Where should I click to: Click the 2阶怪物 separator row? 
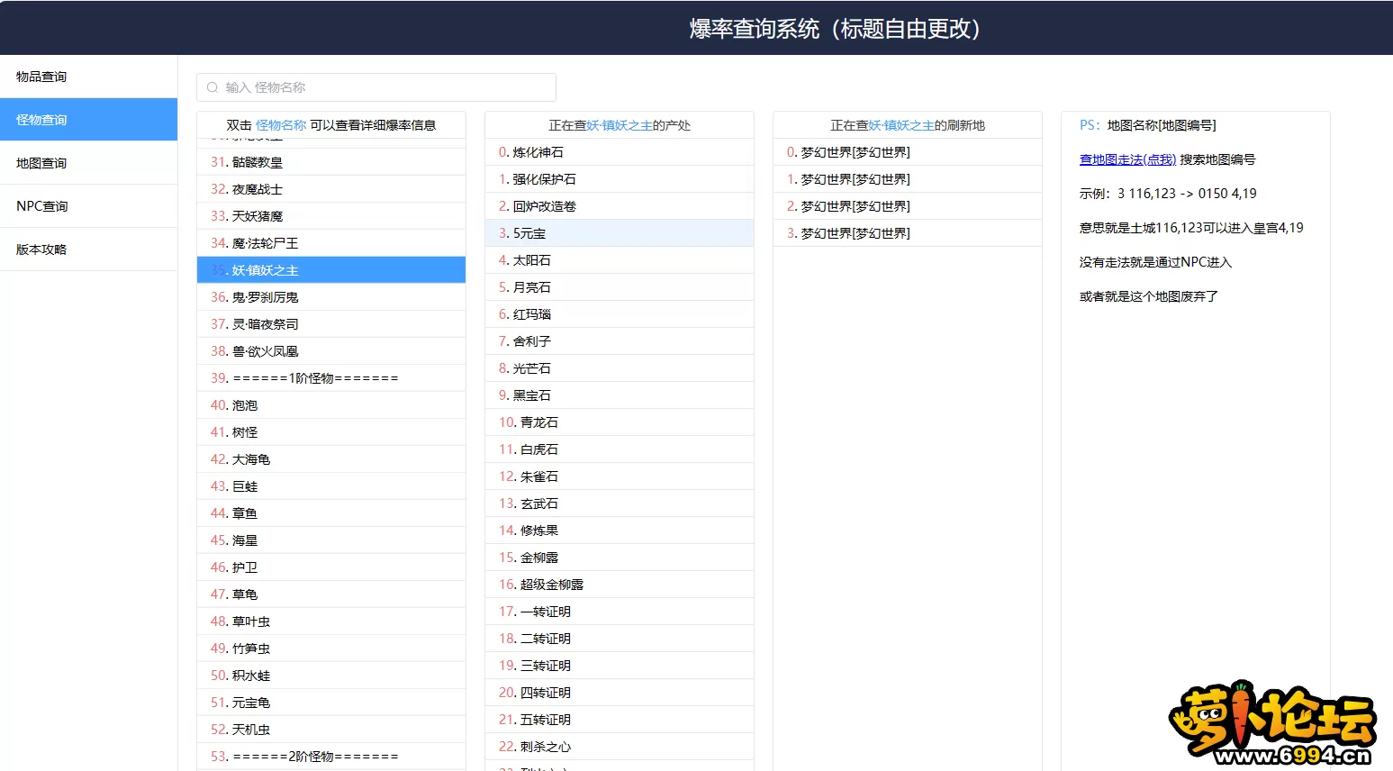[x=331, y=757]
